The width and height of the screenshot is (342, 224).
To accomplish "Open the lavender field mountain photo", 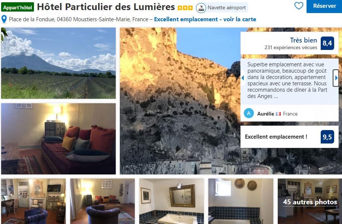I will [x=59, y=63].
